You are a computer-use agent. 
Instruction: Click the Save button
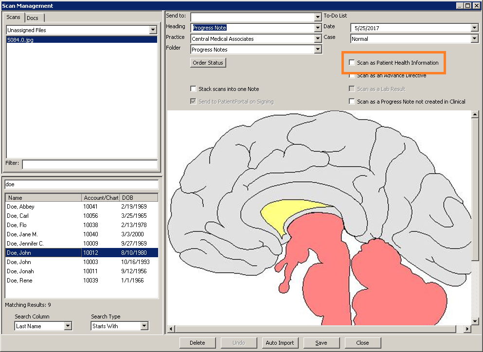click(x=321, y=343)
